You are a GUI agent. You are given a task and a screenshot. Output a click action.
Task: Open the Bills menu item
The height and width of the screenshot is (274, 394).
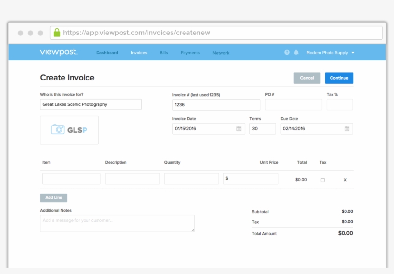tap(163, 53)
